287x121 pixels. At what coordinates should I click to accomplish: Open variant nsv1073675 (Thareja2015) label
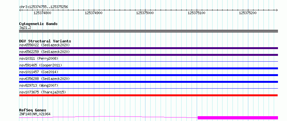pyautogui.click(x=43, y=92)
